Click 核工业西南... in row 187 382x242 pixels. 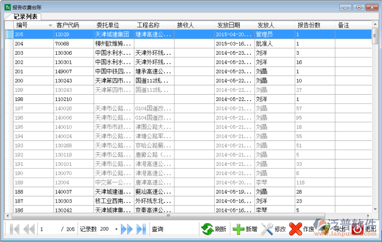click(113, 201)
